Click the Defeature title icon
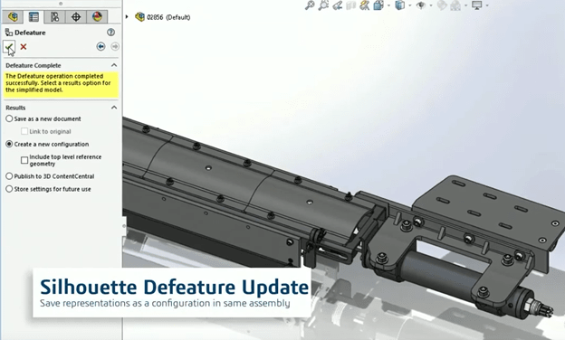 pyautogui.click(x=9, y=33)
